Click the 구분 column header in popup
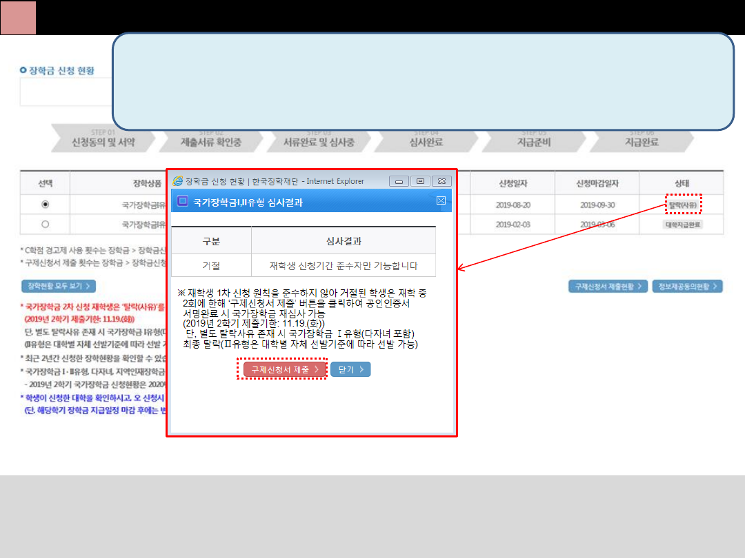The image size is (745, 558). coord(211,241)
